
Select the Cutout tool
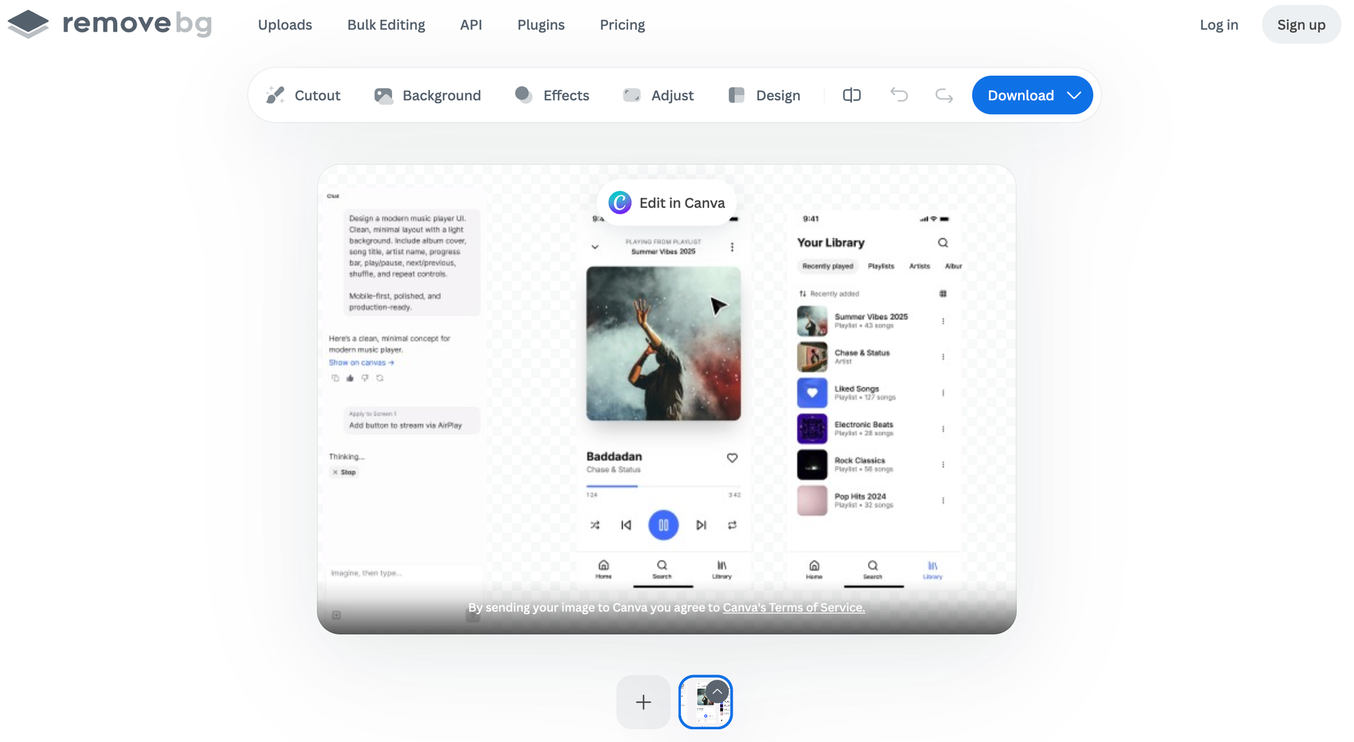click(303, 95)
